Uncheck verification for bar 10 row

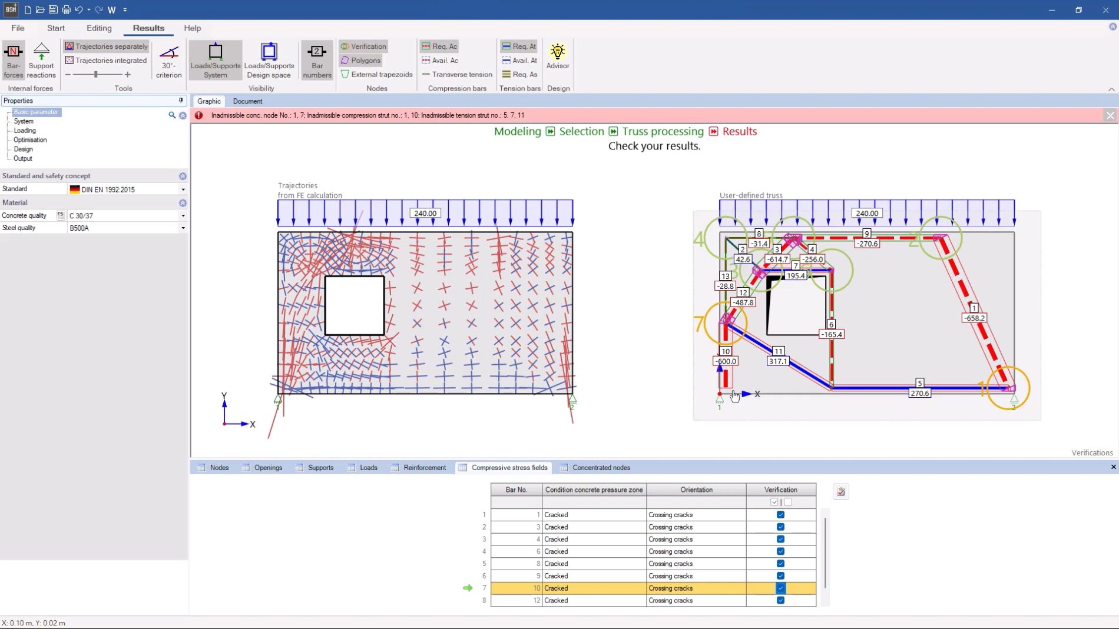point(780,588)
